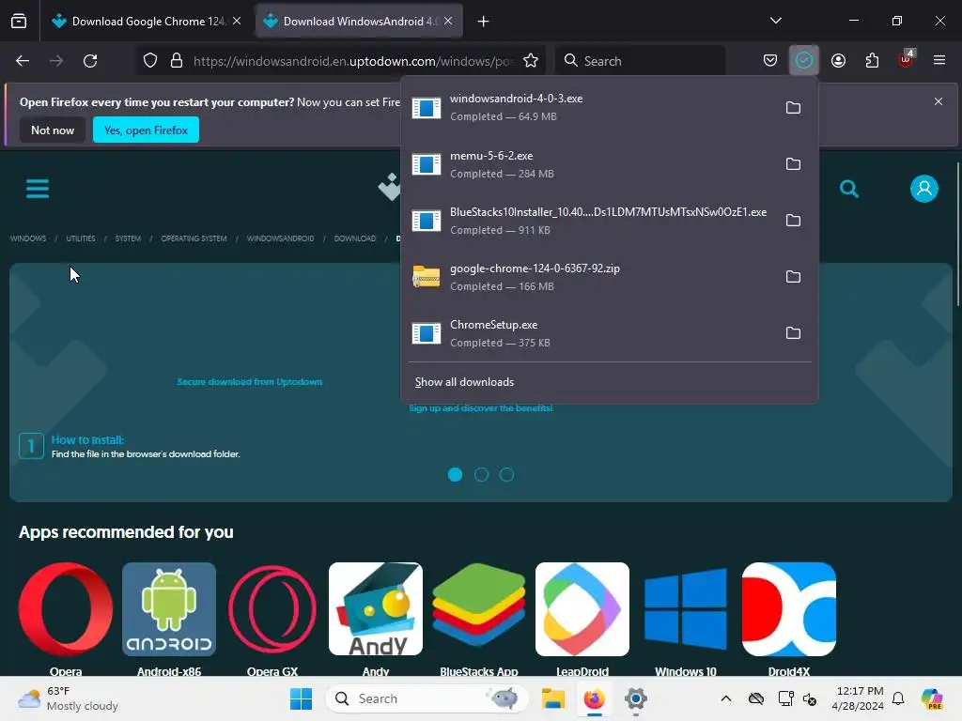962x721 pixels.
Task: Open the Uptodown hamburger menu
Action: (x=38, y=189)
